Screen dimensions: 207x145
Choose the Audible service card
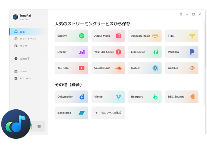coord(182,68)
